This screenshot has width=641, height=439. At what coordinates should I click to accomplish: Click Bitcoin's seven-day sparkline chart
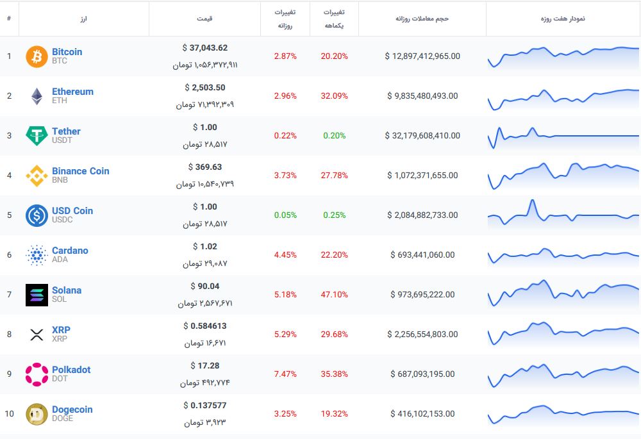(x=563, y=56)
